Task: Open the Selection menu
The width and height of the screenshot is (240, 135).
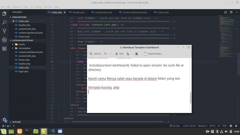Action: pos(16,7)
